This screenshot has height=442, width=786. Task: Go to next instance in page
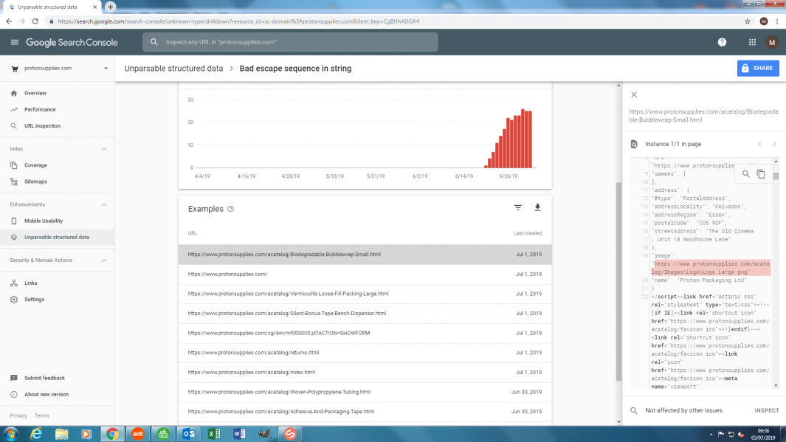pos(774,144)
